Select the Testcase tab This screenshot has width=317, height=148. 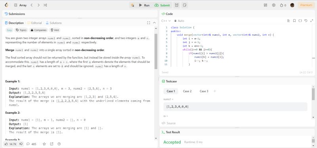(x=169, y=81)
